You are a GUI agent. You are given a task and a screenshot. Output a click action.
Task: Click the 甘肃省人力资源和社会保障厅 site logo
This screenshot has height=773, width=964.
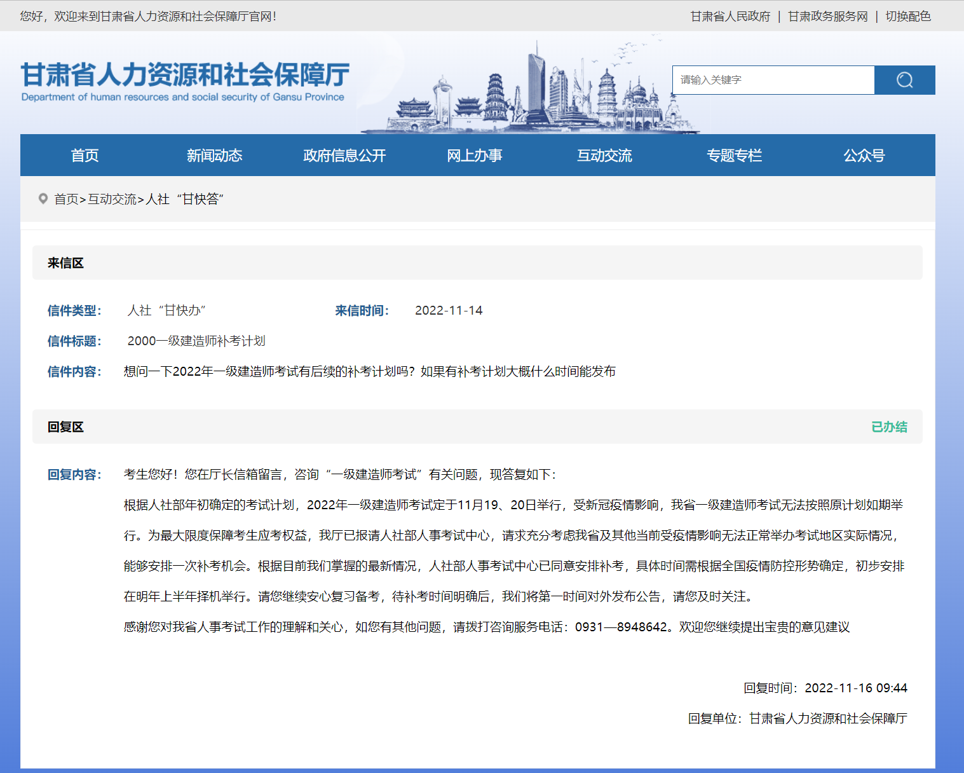(185, 81)
